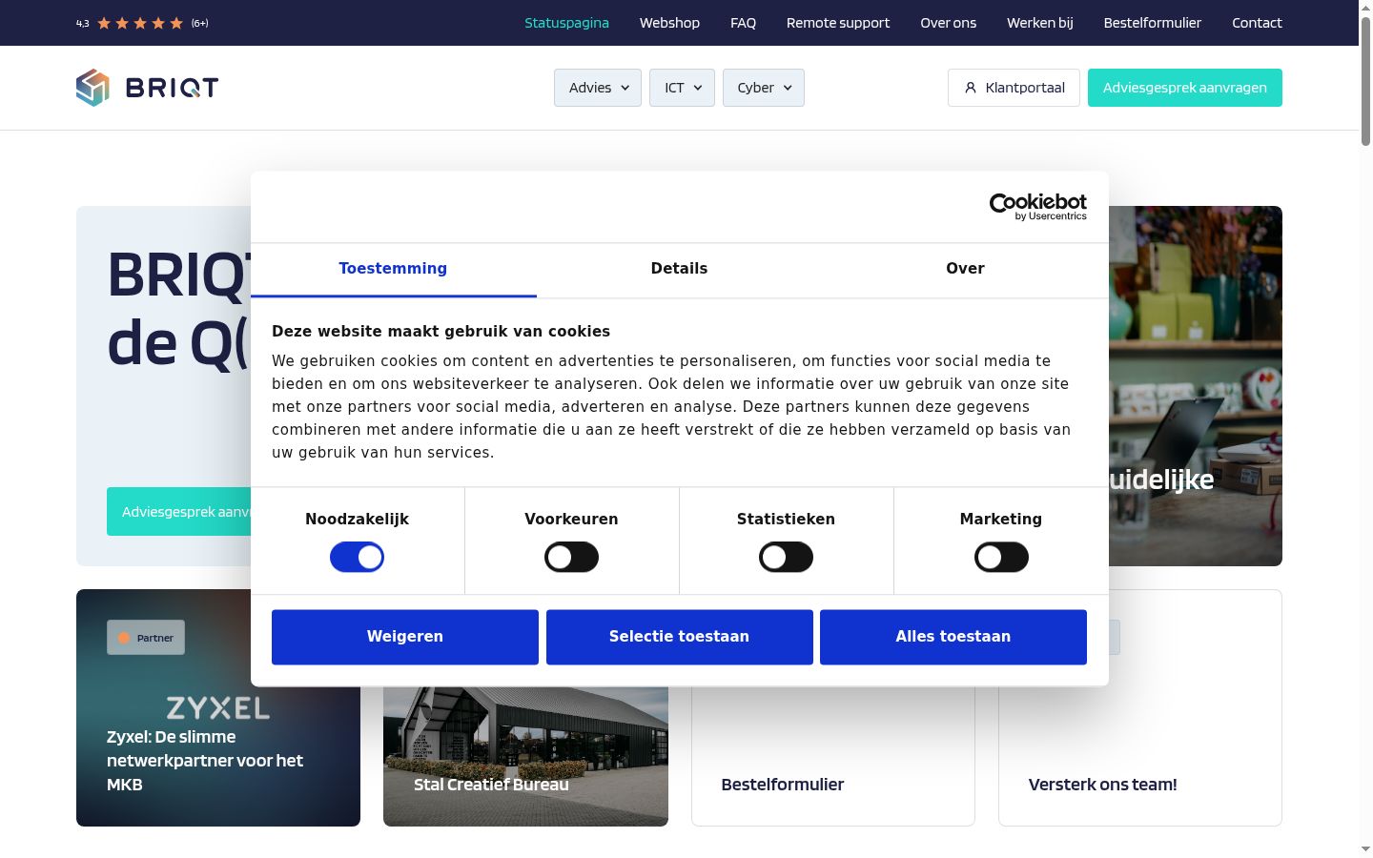
Task: Open the Versterk ons team! card
Action: tap(1140, 757)
